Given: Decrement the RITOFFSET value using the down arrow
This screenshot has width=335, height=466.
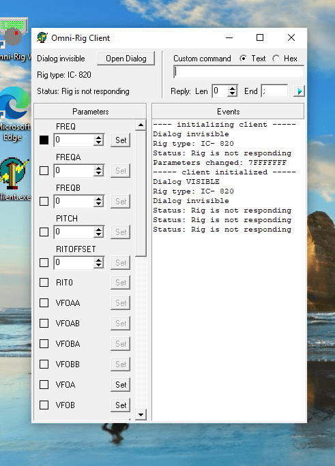Looking at the screenshot, I should (x=98, y=266).
